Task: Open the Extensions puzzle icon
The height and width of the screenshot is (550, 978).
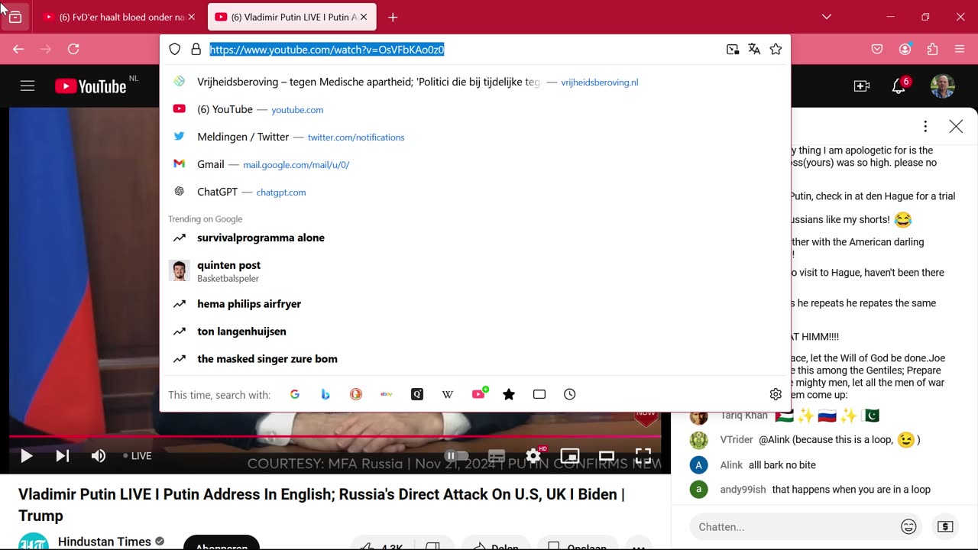Action: pos(932,49)
